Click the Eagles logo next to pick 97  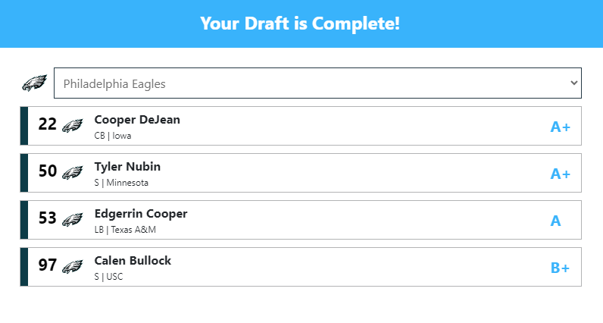point(72,267)
